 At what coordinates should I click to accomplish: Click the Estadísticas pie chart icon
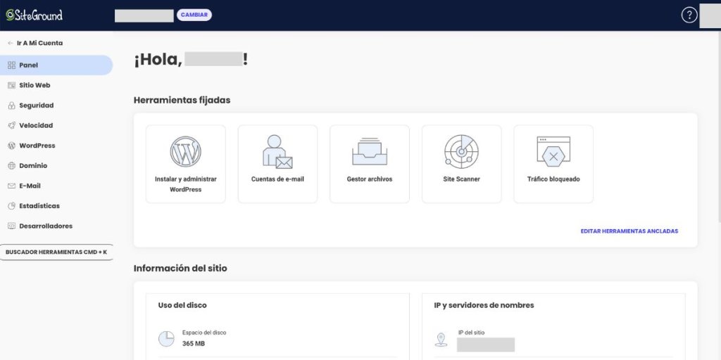(11, 206)
